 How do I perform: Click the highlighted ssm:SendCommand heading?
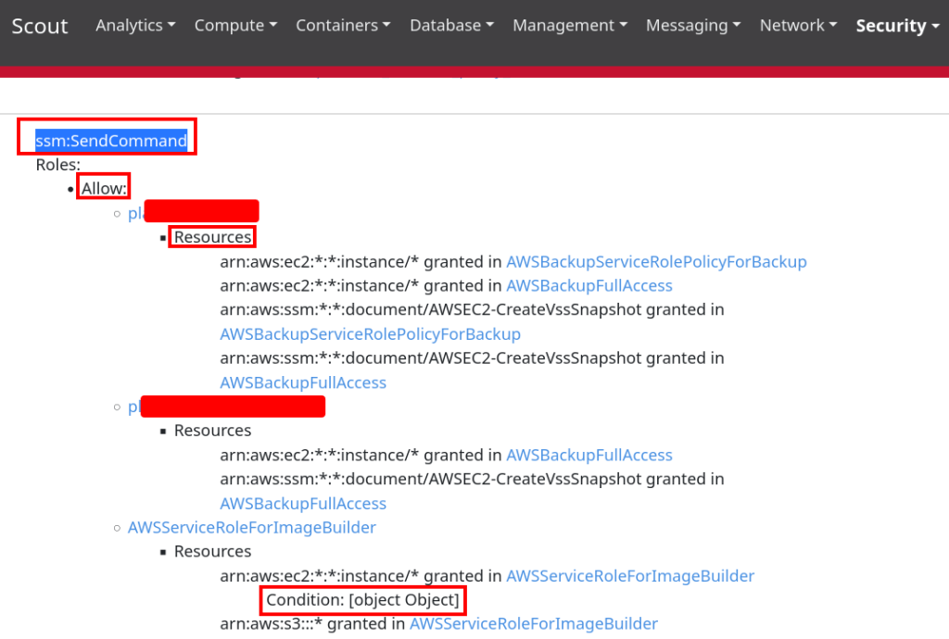tap(111, 141)
